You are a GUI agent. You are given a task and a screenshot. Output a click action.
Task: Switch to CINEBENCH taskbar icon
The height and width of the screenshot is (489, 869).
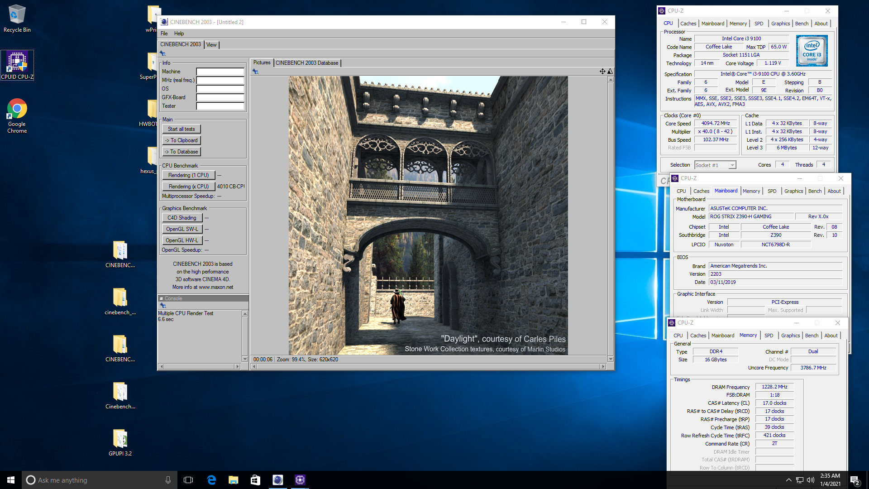278,480
